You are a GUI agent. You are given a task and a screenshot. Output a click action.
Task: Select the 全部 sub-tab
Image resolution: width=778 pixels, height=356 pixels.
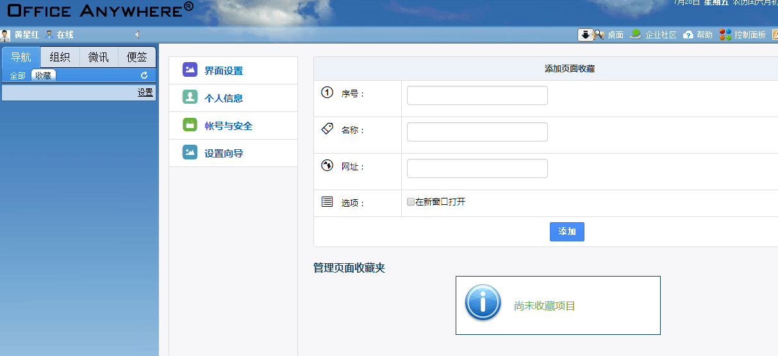18,76
